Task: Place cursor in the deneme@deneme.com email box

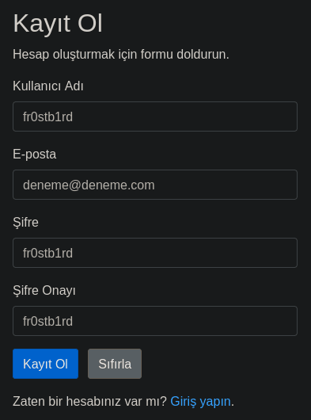Action: (x=155, y=185)
